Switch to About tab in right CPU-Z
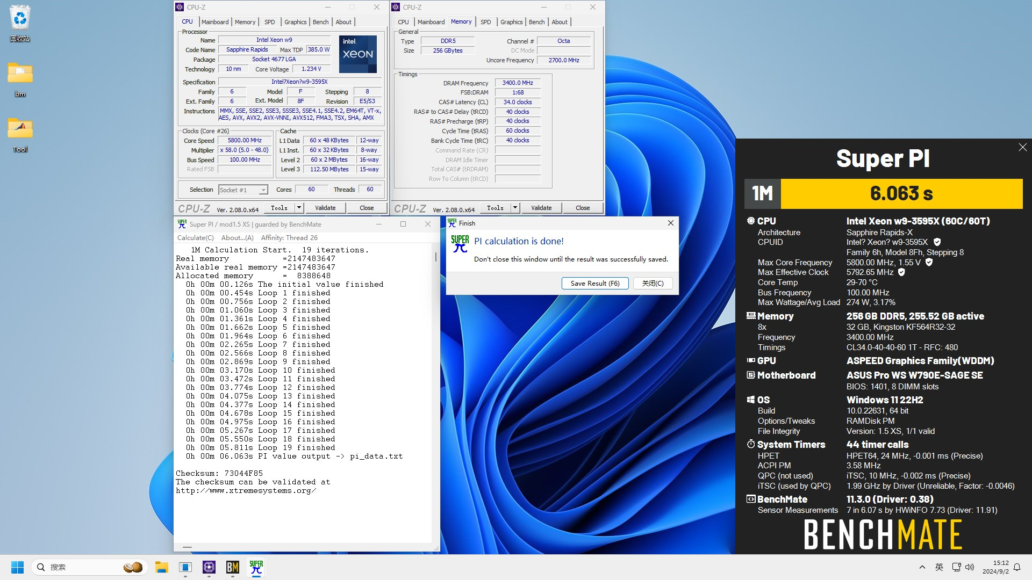Image resolution: width=1032 pixels, height=580 pixels. [560, 22]
